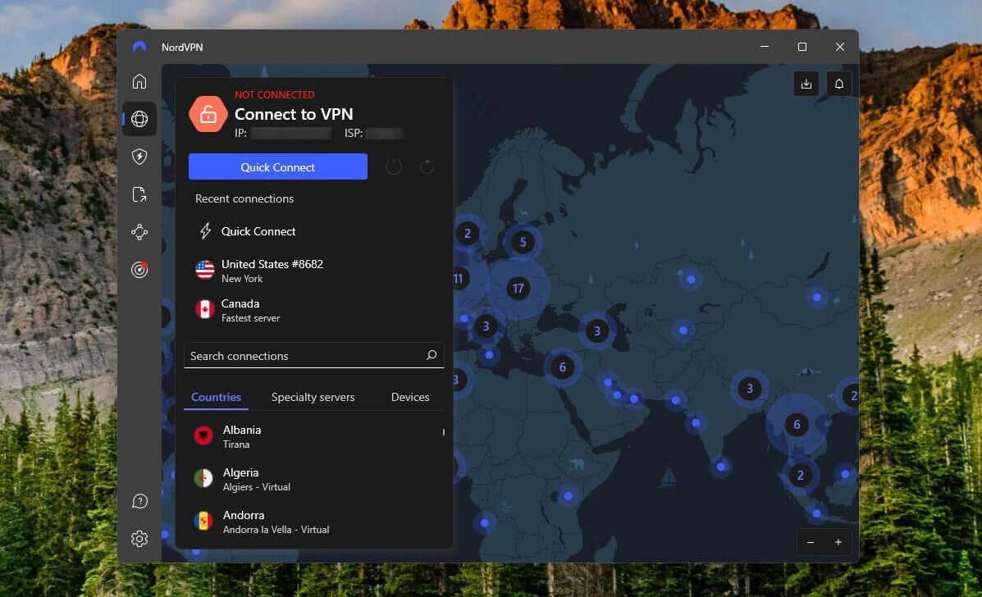Click the download icon on the map
982x597 pixels.
coord(806,84)
